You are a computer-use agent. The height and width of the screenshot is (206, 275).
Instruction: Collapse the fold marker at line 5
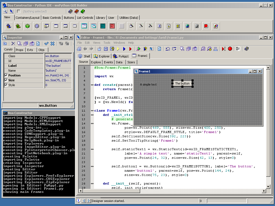click(x=92, y=85)
